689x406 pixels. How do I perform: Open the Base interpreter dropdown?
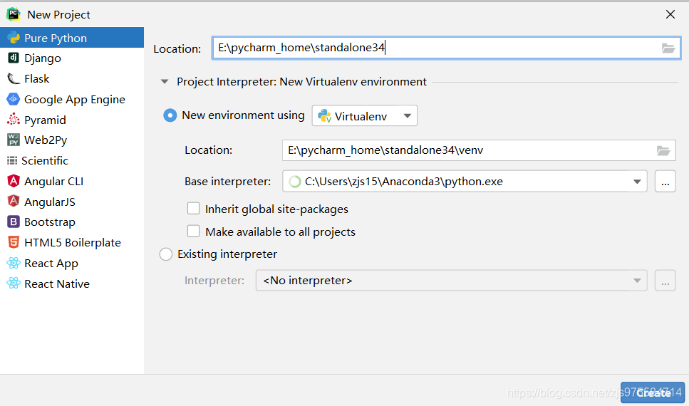click(x=465, y=182)
